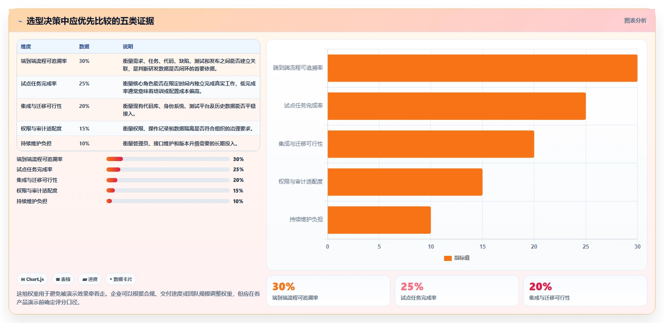This screenshot has height=323, width=664.
Task: Toggle the 指标值 legend swatch
Action: point(447,258)
